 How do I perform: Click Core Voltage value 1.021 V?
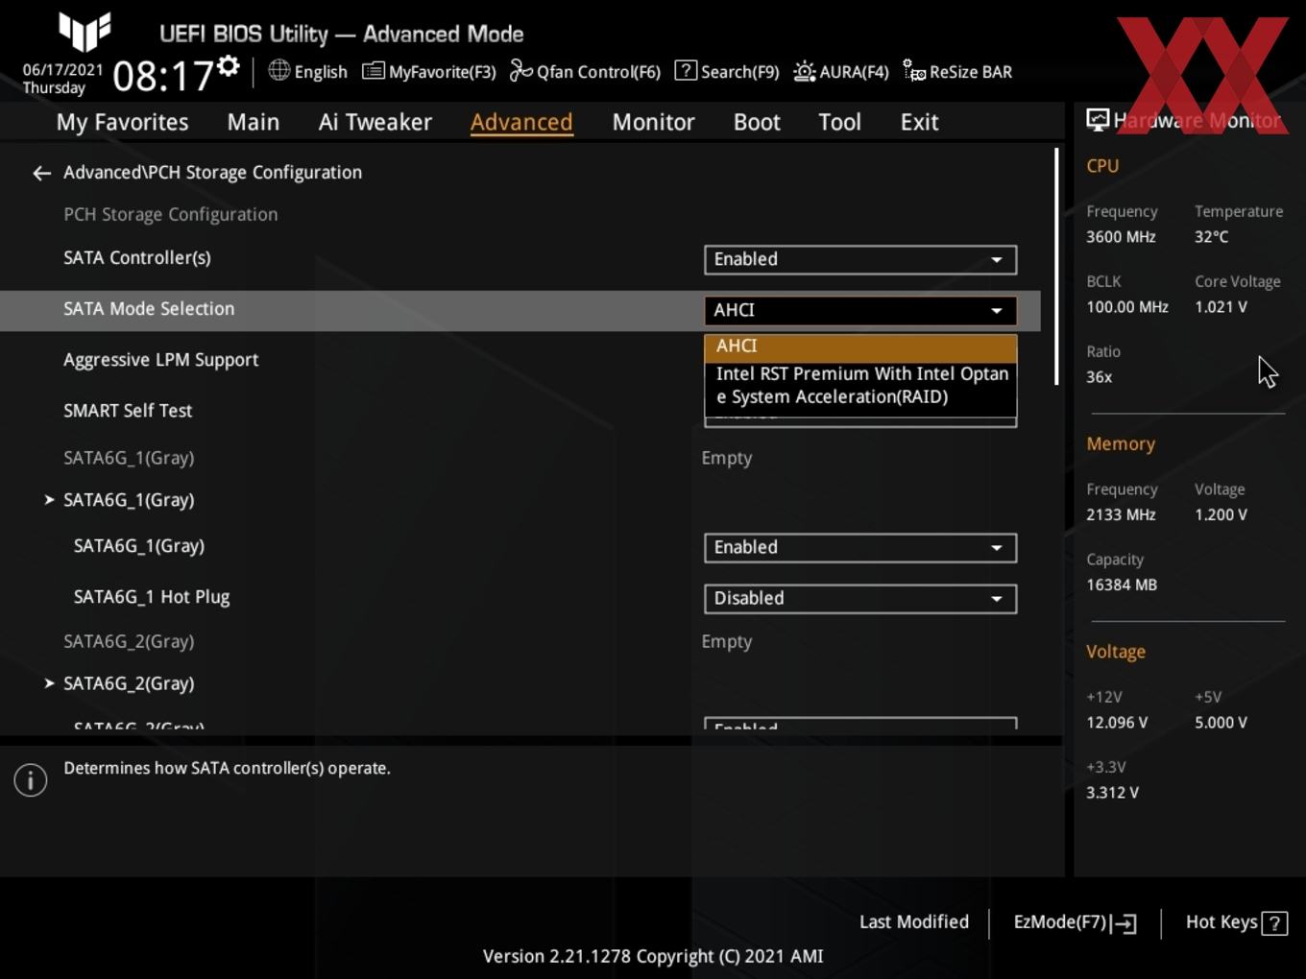1221,307
